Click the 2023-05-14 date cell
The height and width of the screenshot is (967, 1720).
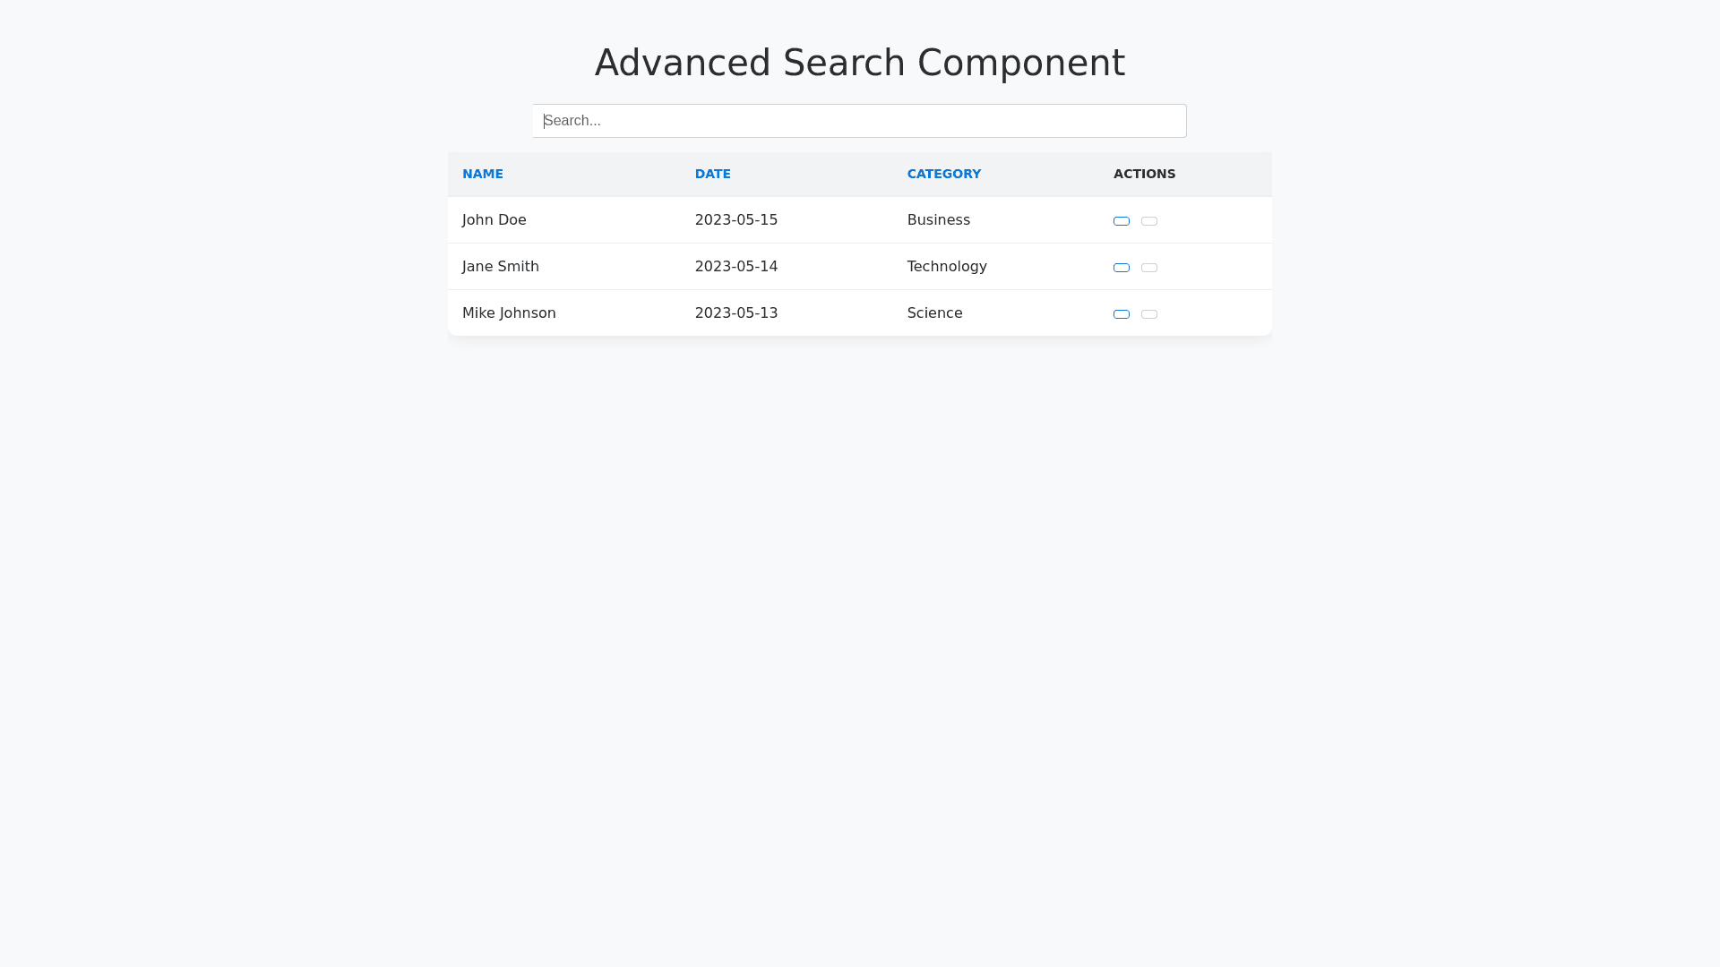click(x=736, y=267)
